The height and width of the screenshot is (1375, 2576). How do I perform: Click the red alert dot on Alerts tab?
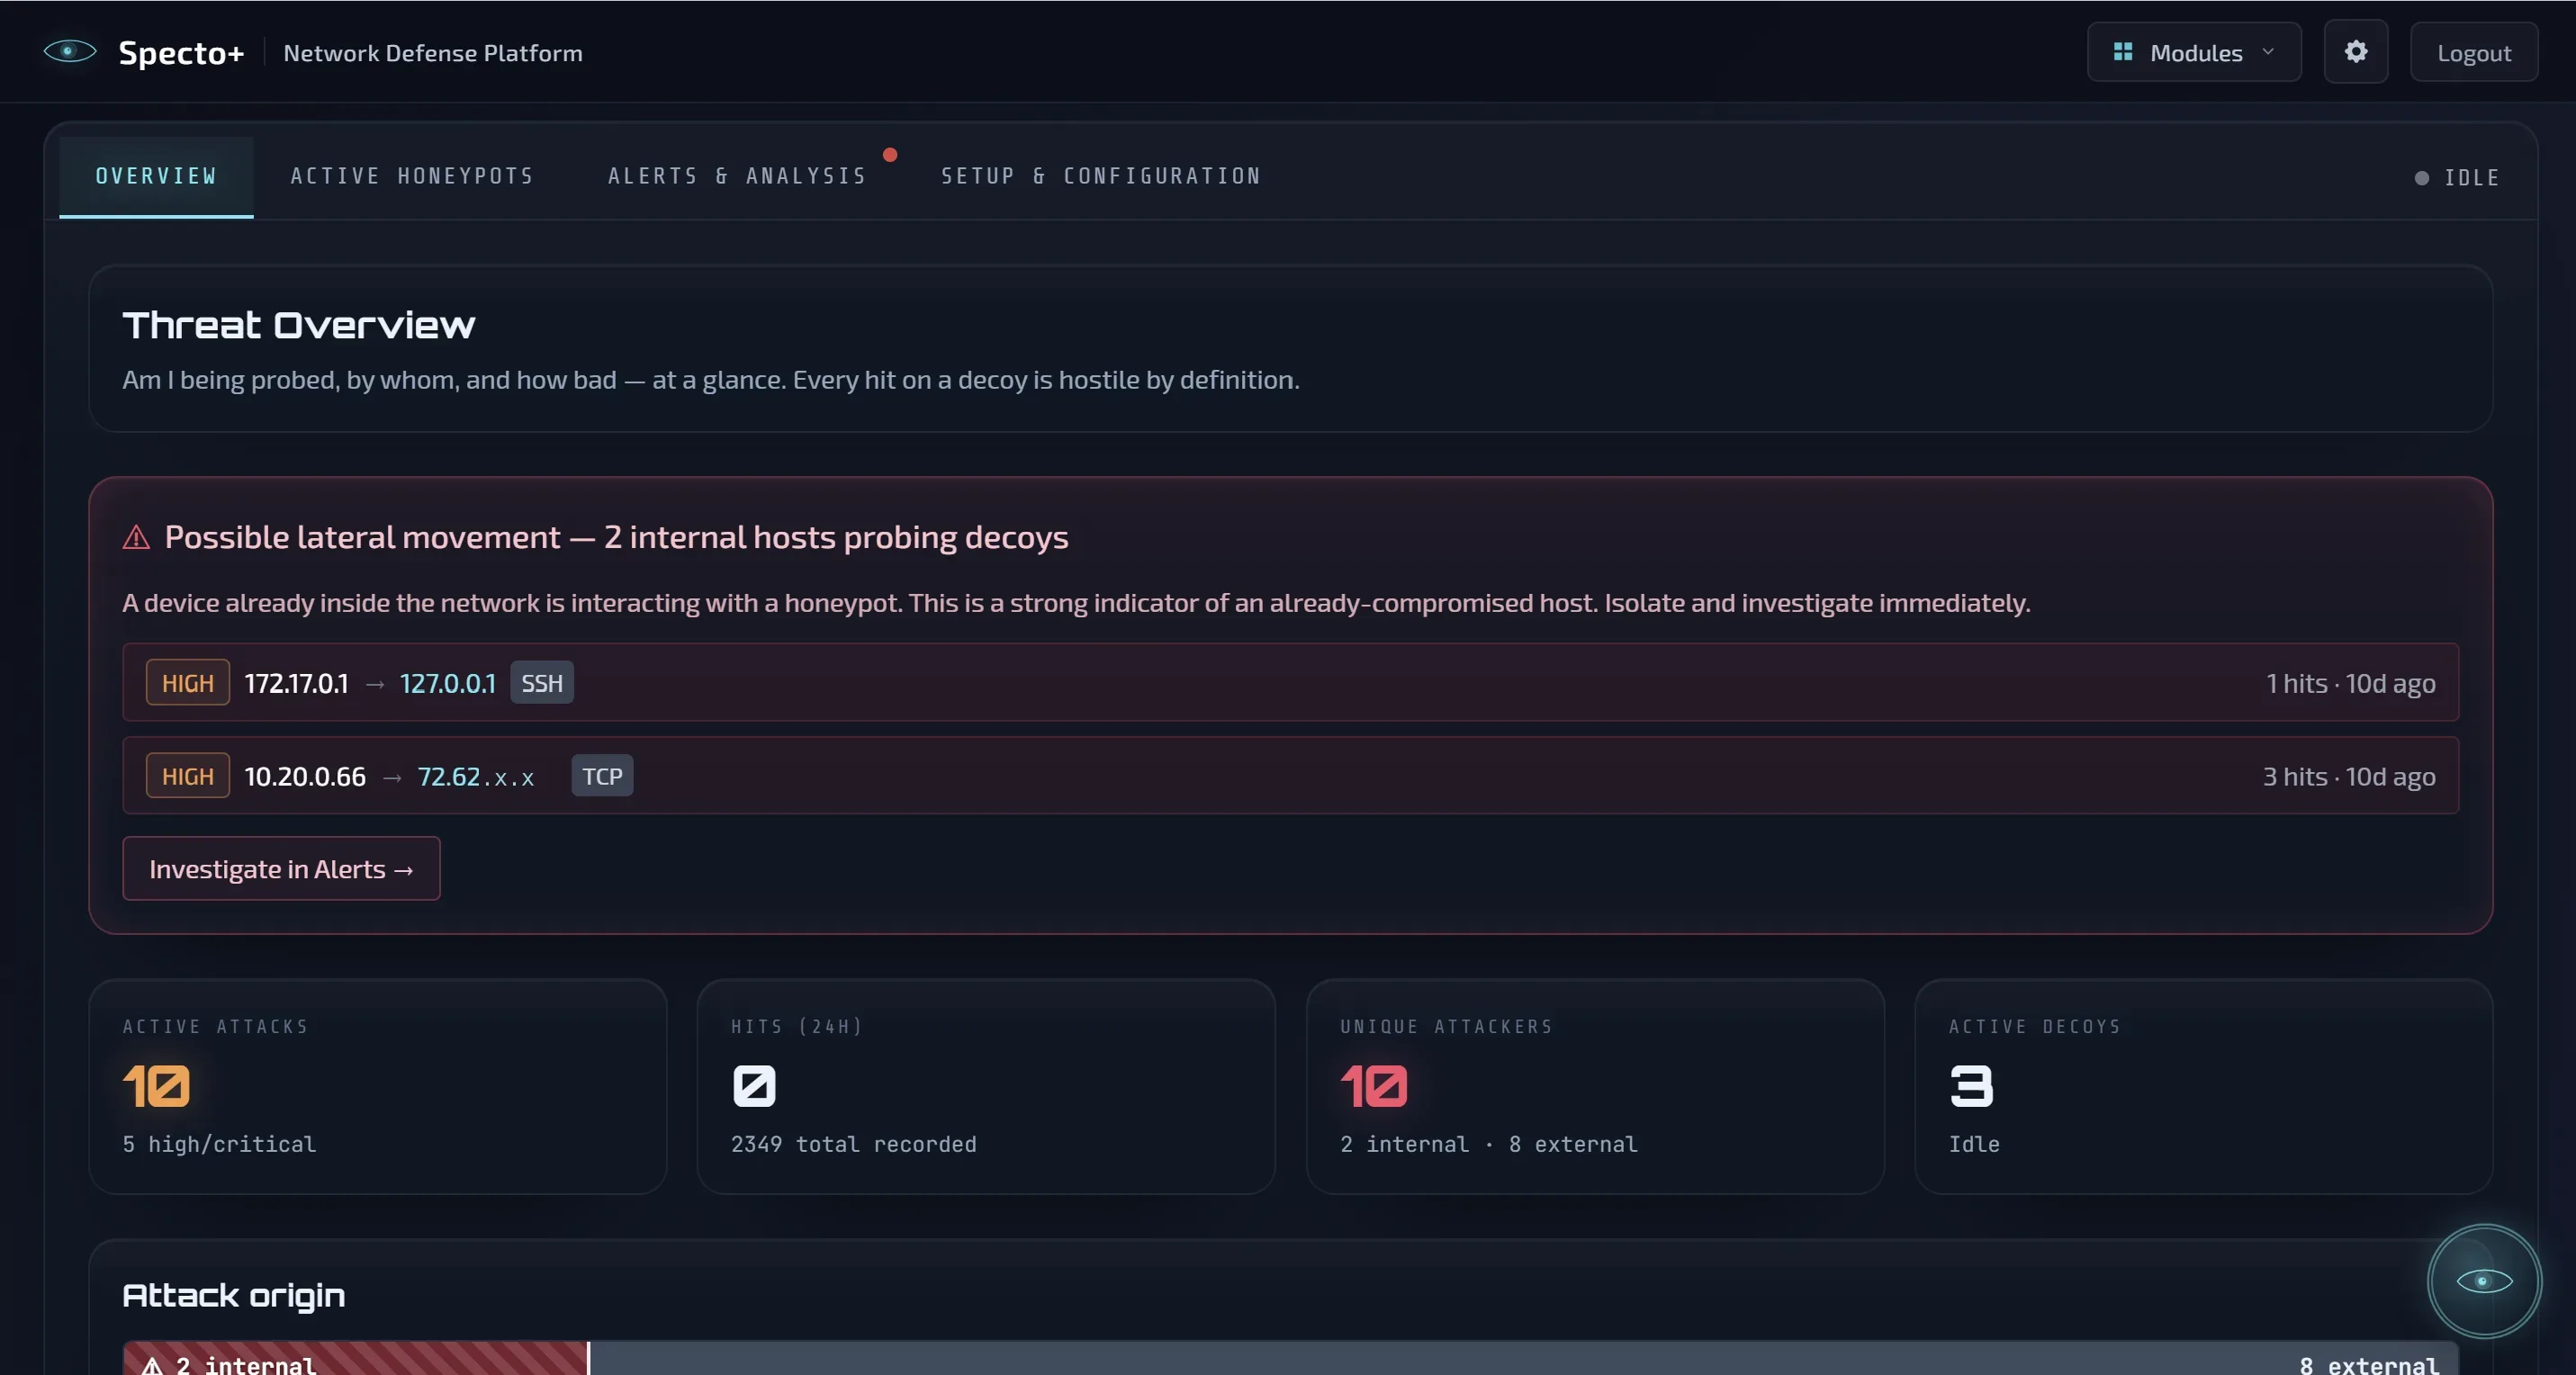click(x=890, y=155)
